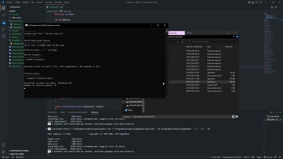Screen dimensions: 283x159
Task: Select the build Task terminal entry
Action: (274, 120)
